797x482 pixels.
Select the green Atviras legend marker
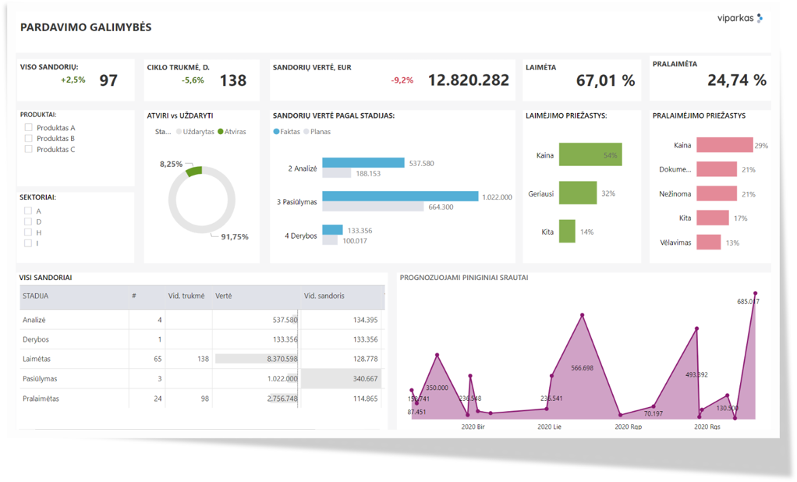pyautogui.click(x=221, y=132)
